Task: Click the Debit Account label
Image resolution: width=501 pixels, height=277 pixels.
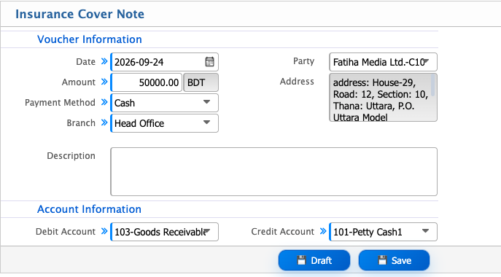Action: click(66, 231)
